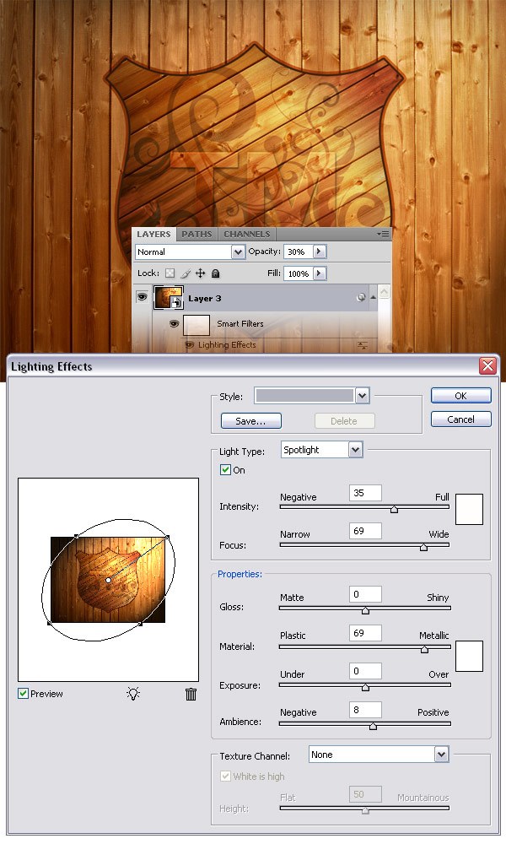Screen dimensions: 506x844
Task: Click the Focus value field showing 69
Action: click(366, 531)
